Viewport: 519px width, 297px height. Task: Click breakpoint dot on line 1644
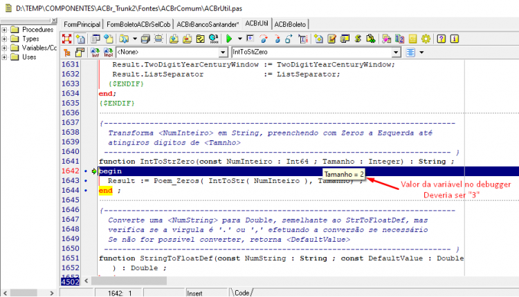(x=86, y=191)
